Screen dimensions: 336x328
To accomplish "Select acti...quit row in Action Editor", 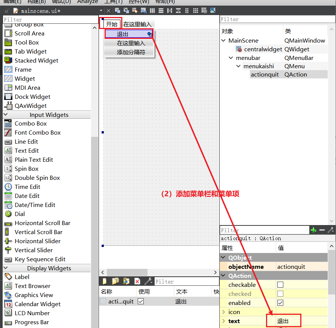I will pos(159,301).
